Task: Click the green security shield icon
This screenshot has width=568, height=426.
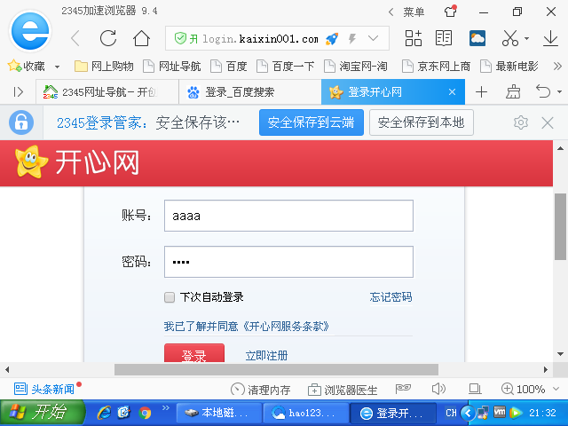Action: pyautogui.click(x=180, y=38)
